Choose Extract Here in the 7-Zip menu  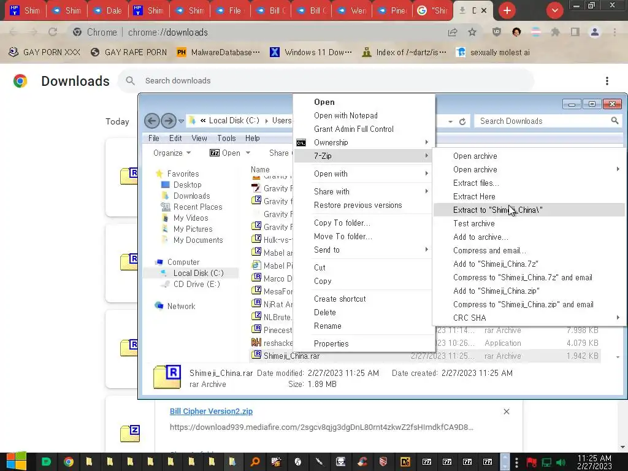point(529,196)
